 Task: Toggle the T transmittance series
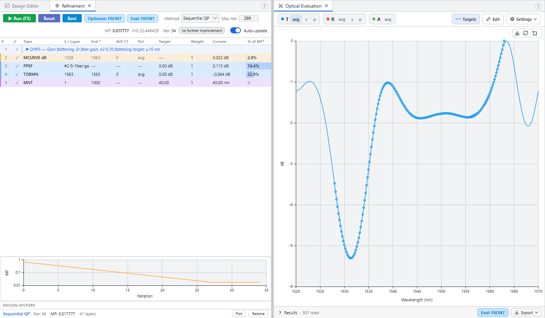(x=284, y=19)
